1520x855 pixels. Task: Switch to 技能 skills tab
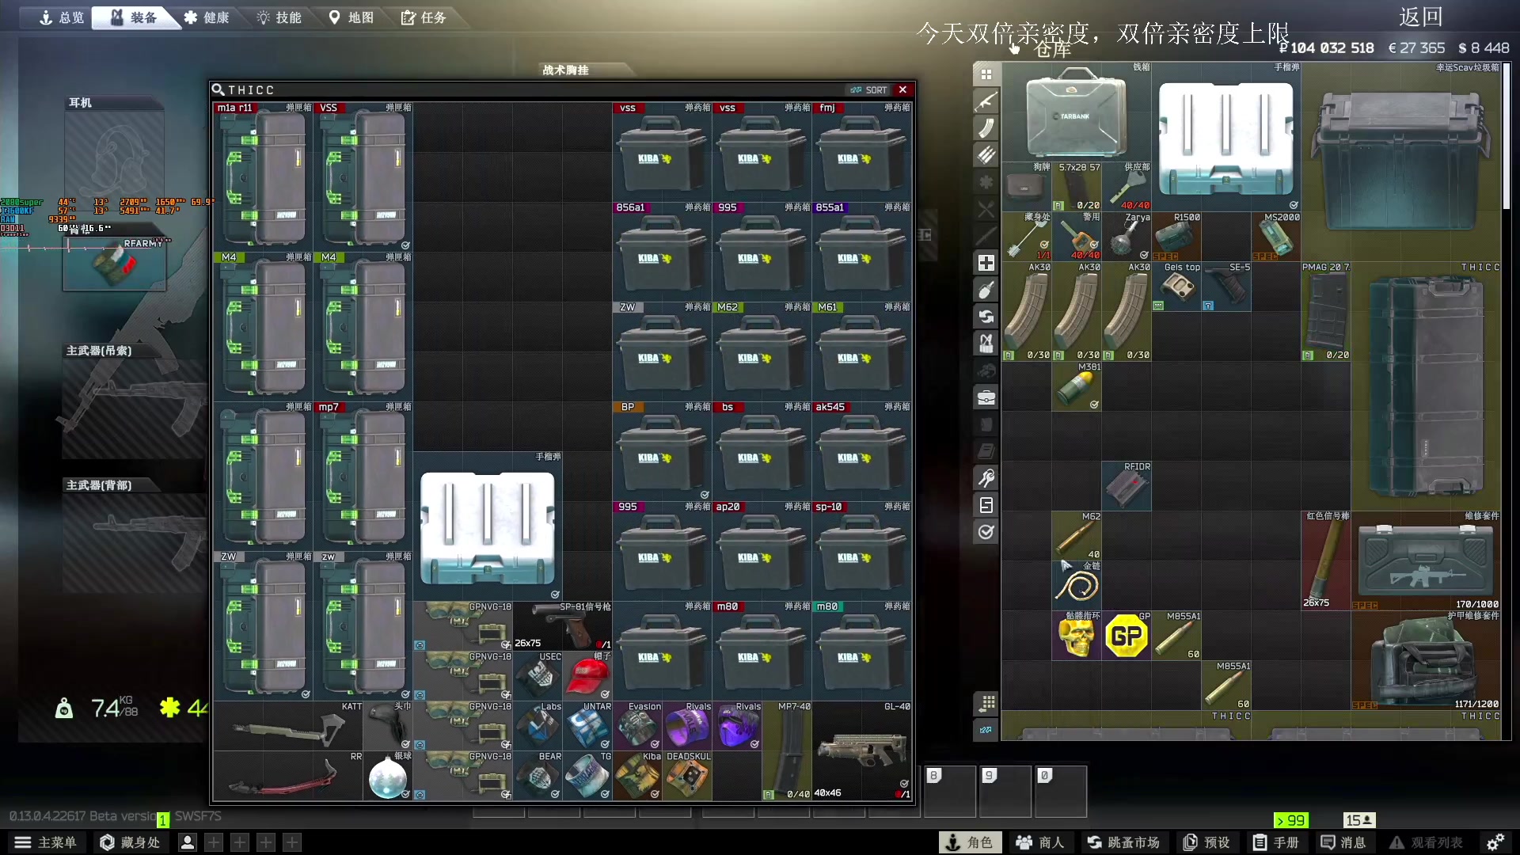[x=279, y=17]
